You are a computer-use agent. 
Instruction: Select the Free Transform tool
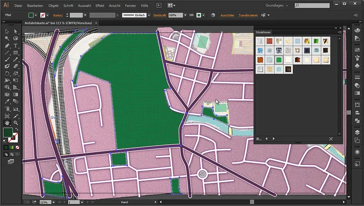pyautogui.click(x=15, y=80)
